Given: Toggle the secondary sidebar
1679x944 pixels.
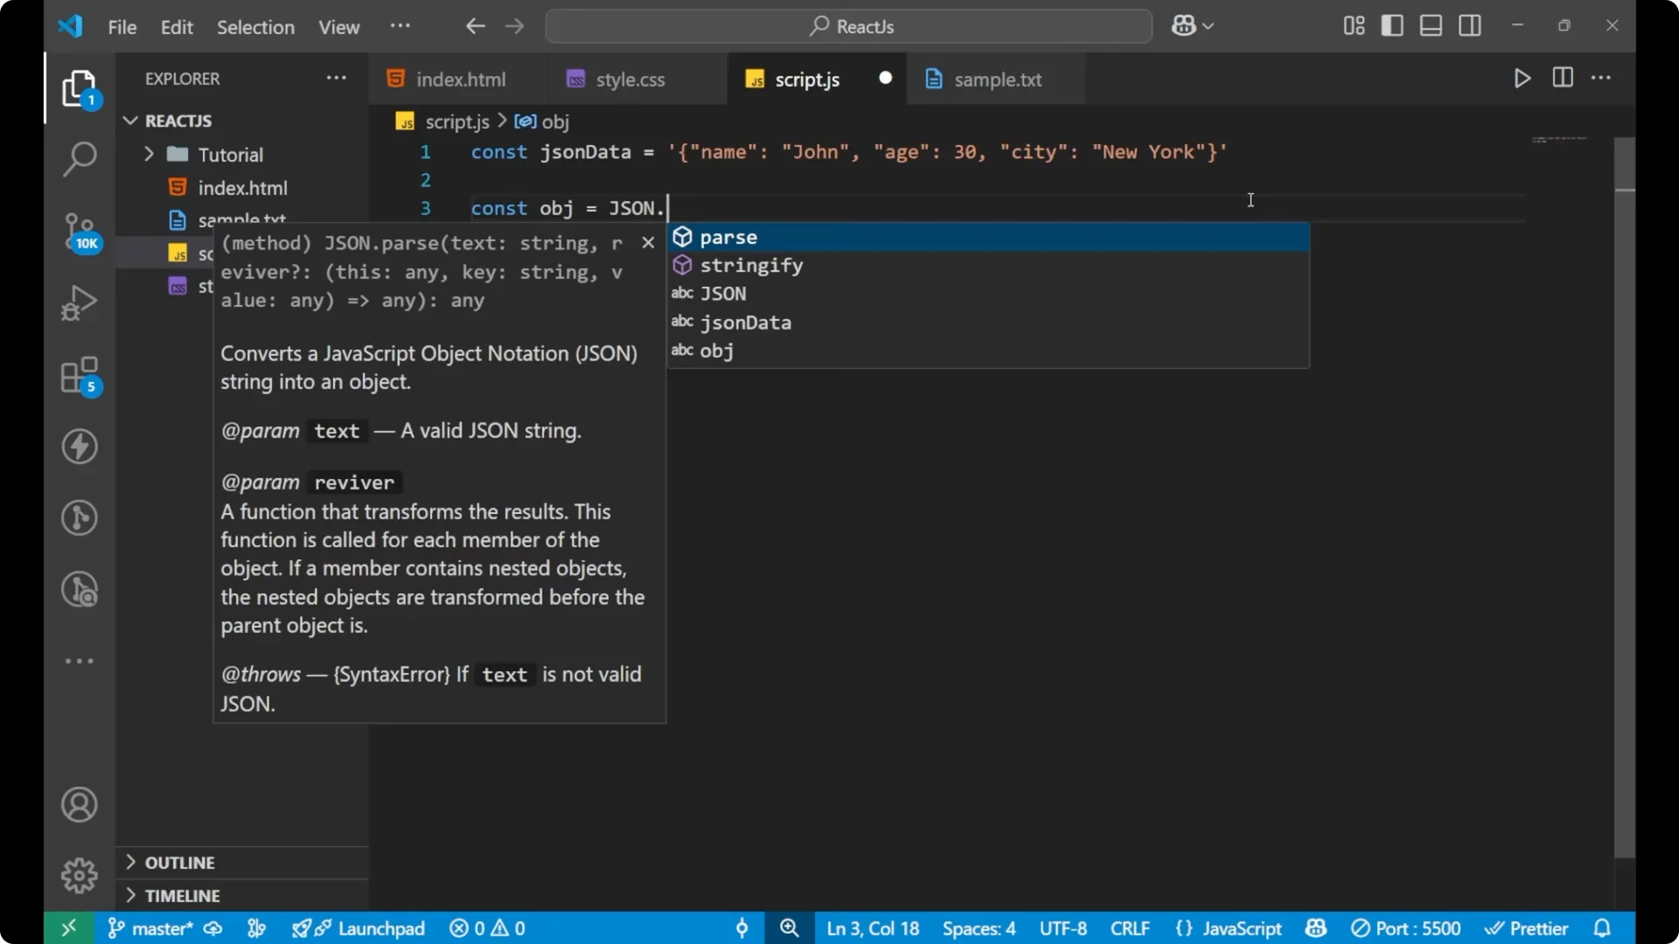Looking at the screenshot, I should point(1470,25).
